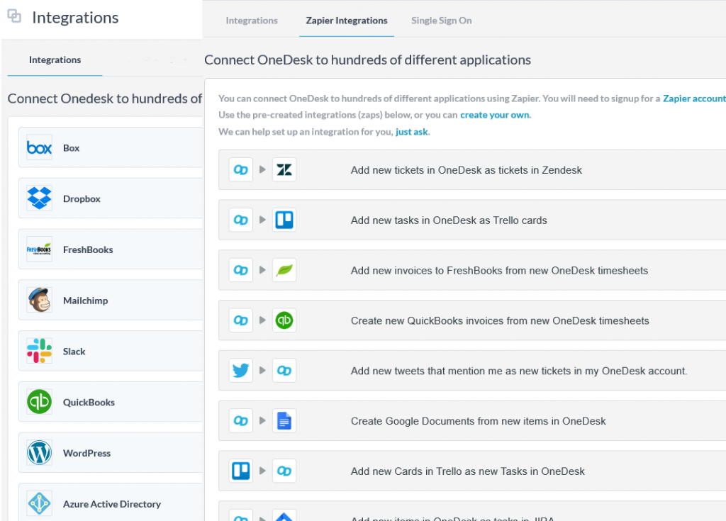Viewport: 726px width, 521px height.
Task: Click the Zendesk icon in first zap
Action: tap(284, 170)
